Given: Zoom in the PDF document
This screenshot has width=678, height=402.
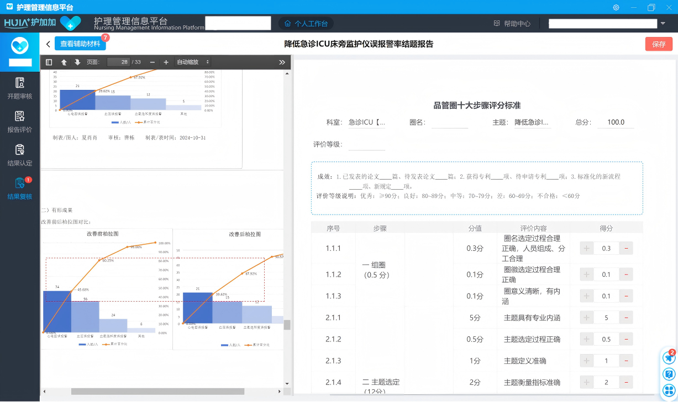Looking at the screenshot, I should click(166, 62).
